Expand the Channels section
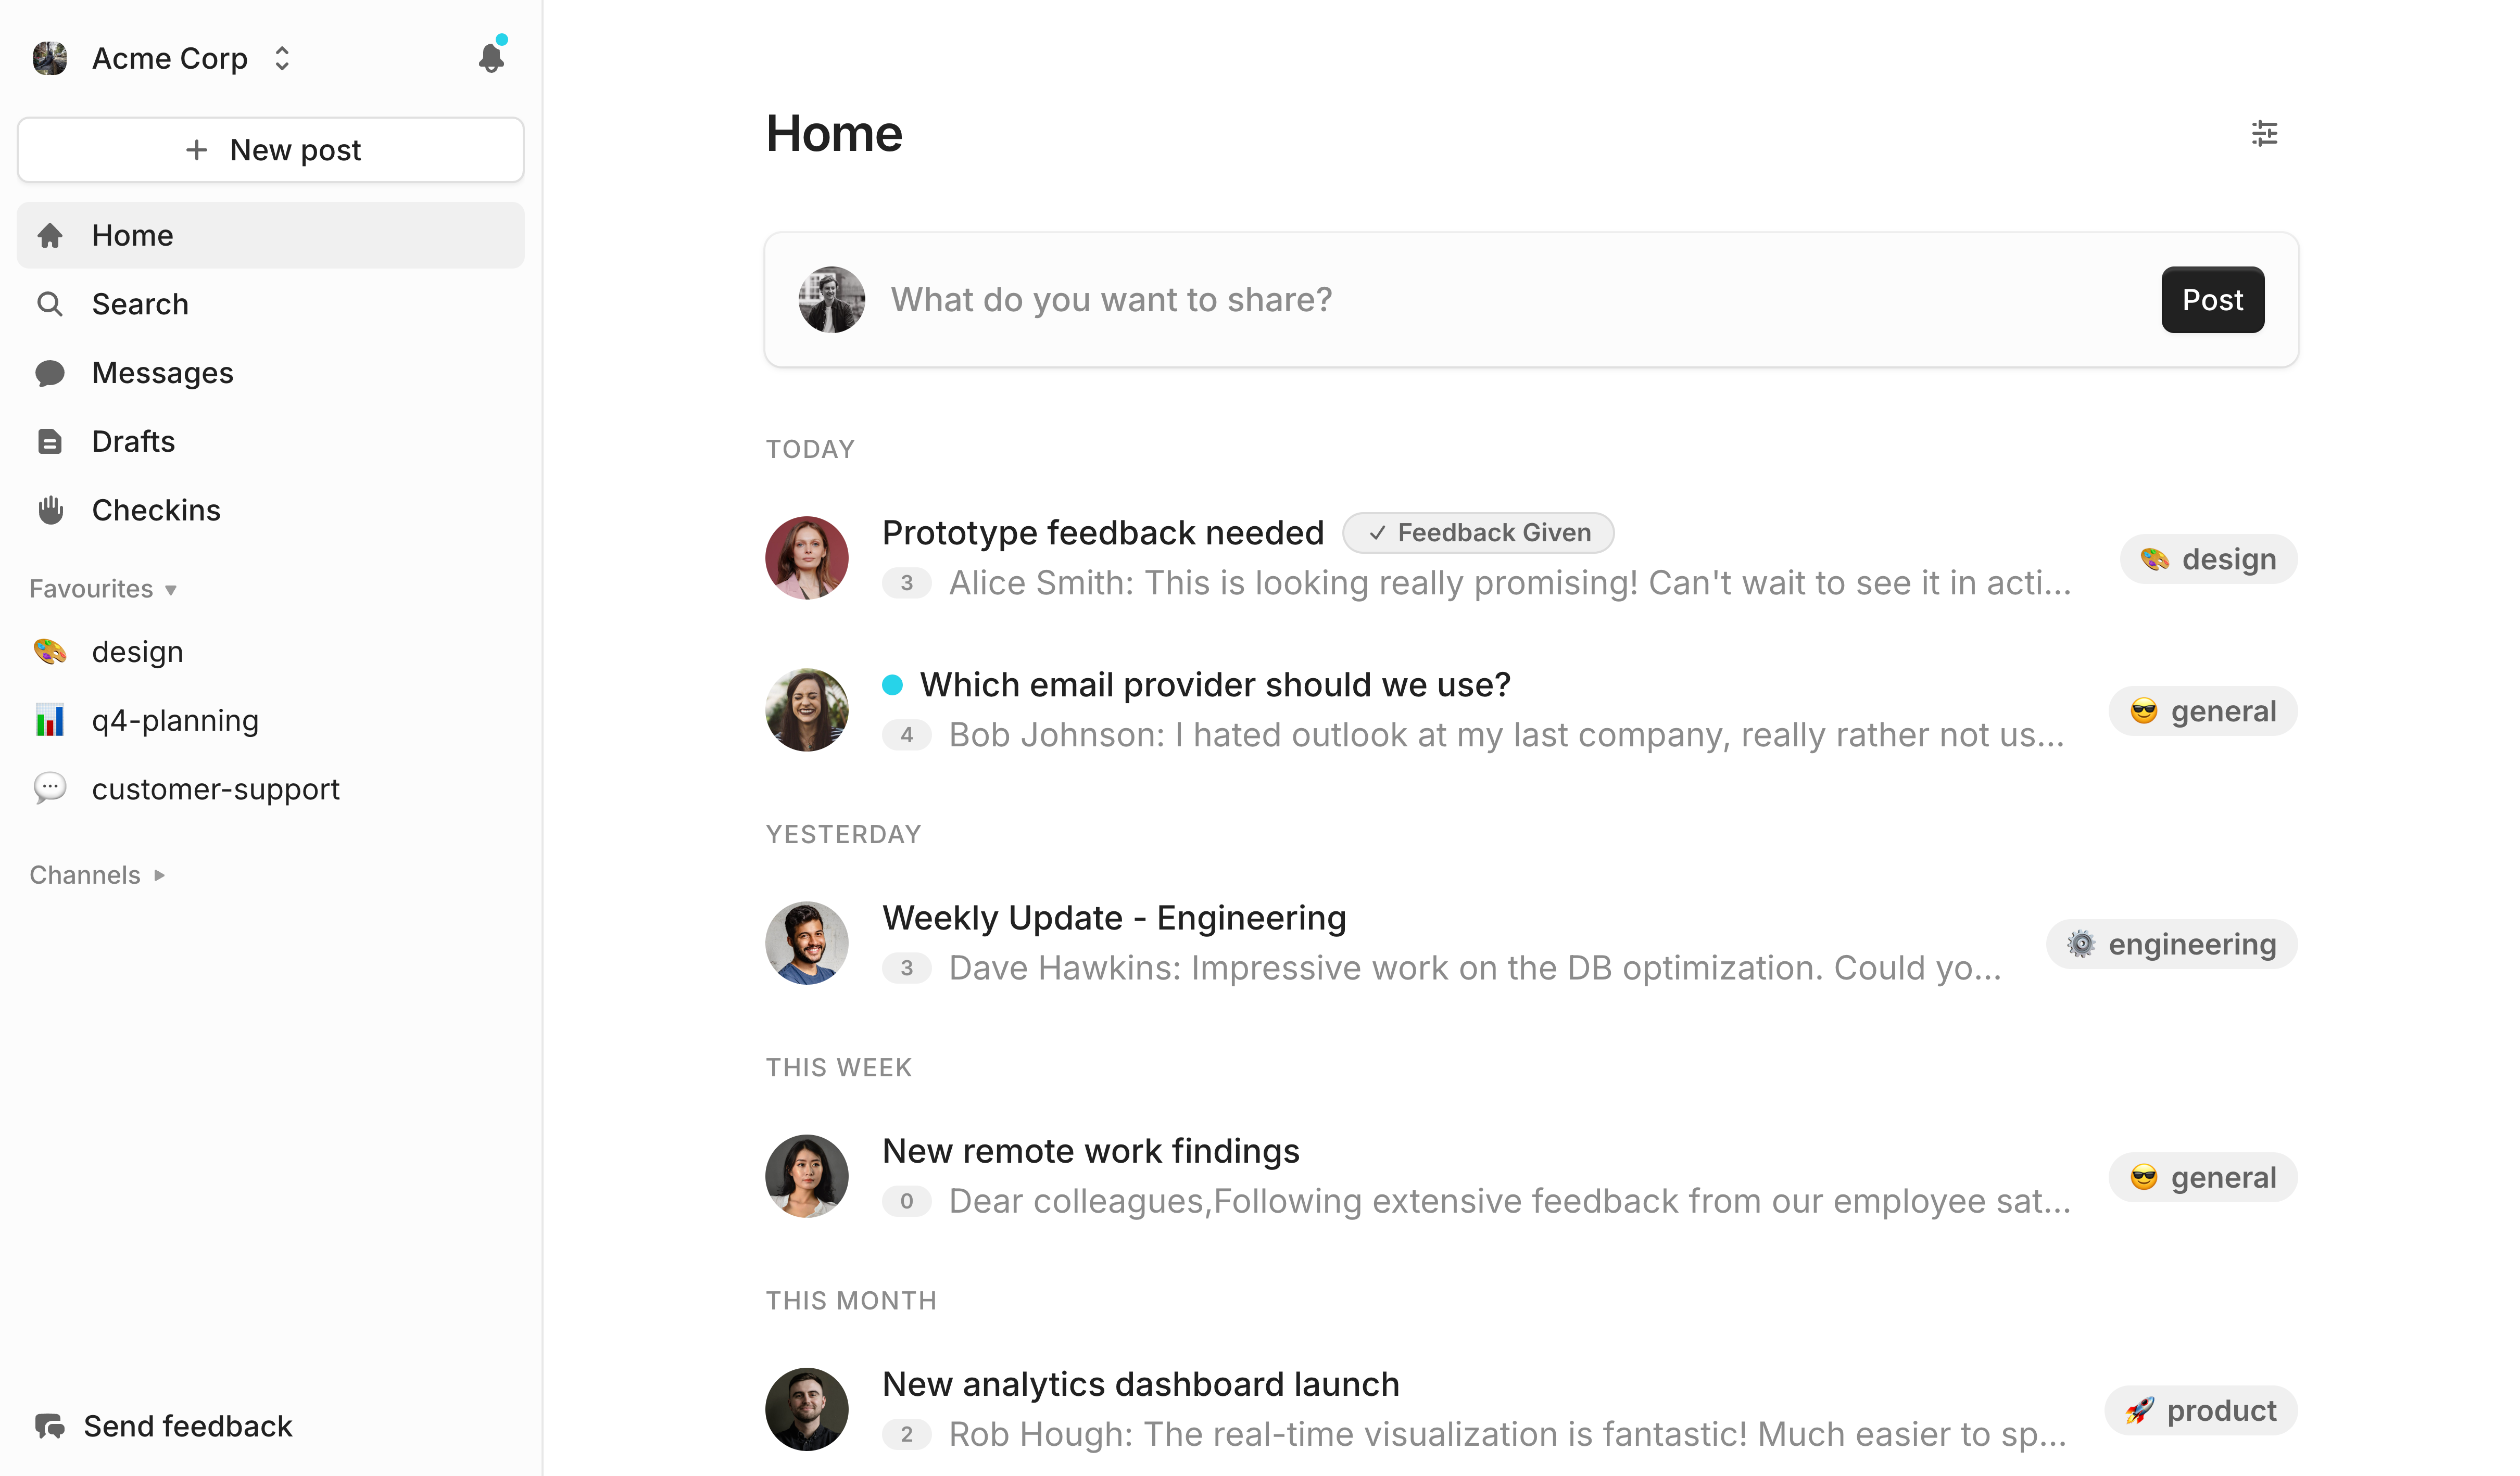The width and height of the screenshot is (2520, 1476). 97,873
